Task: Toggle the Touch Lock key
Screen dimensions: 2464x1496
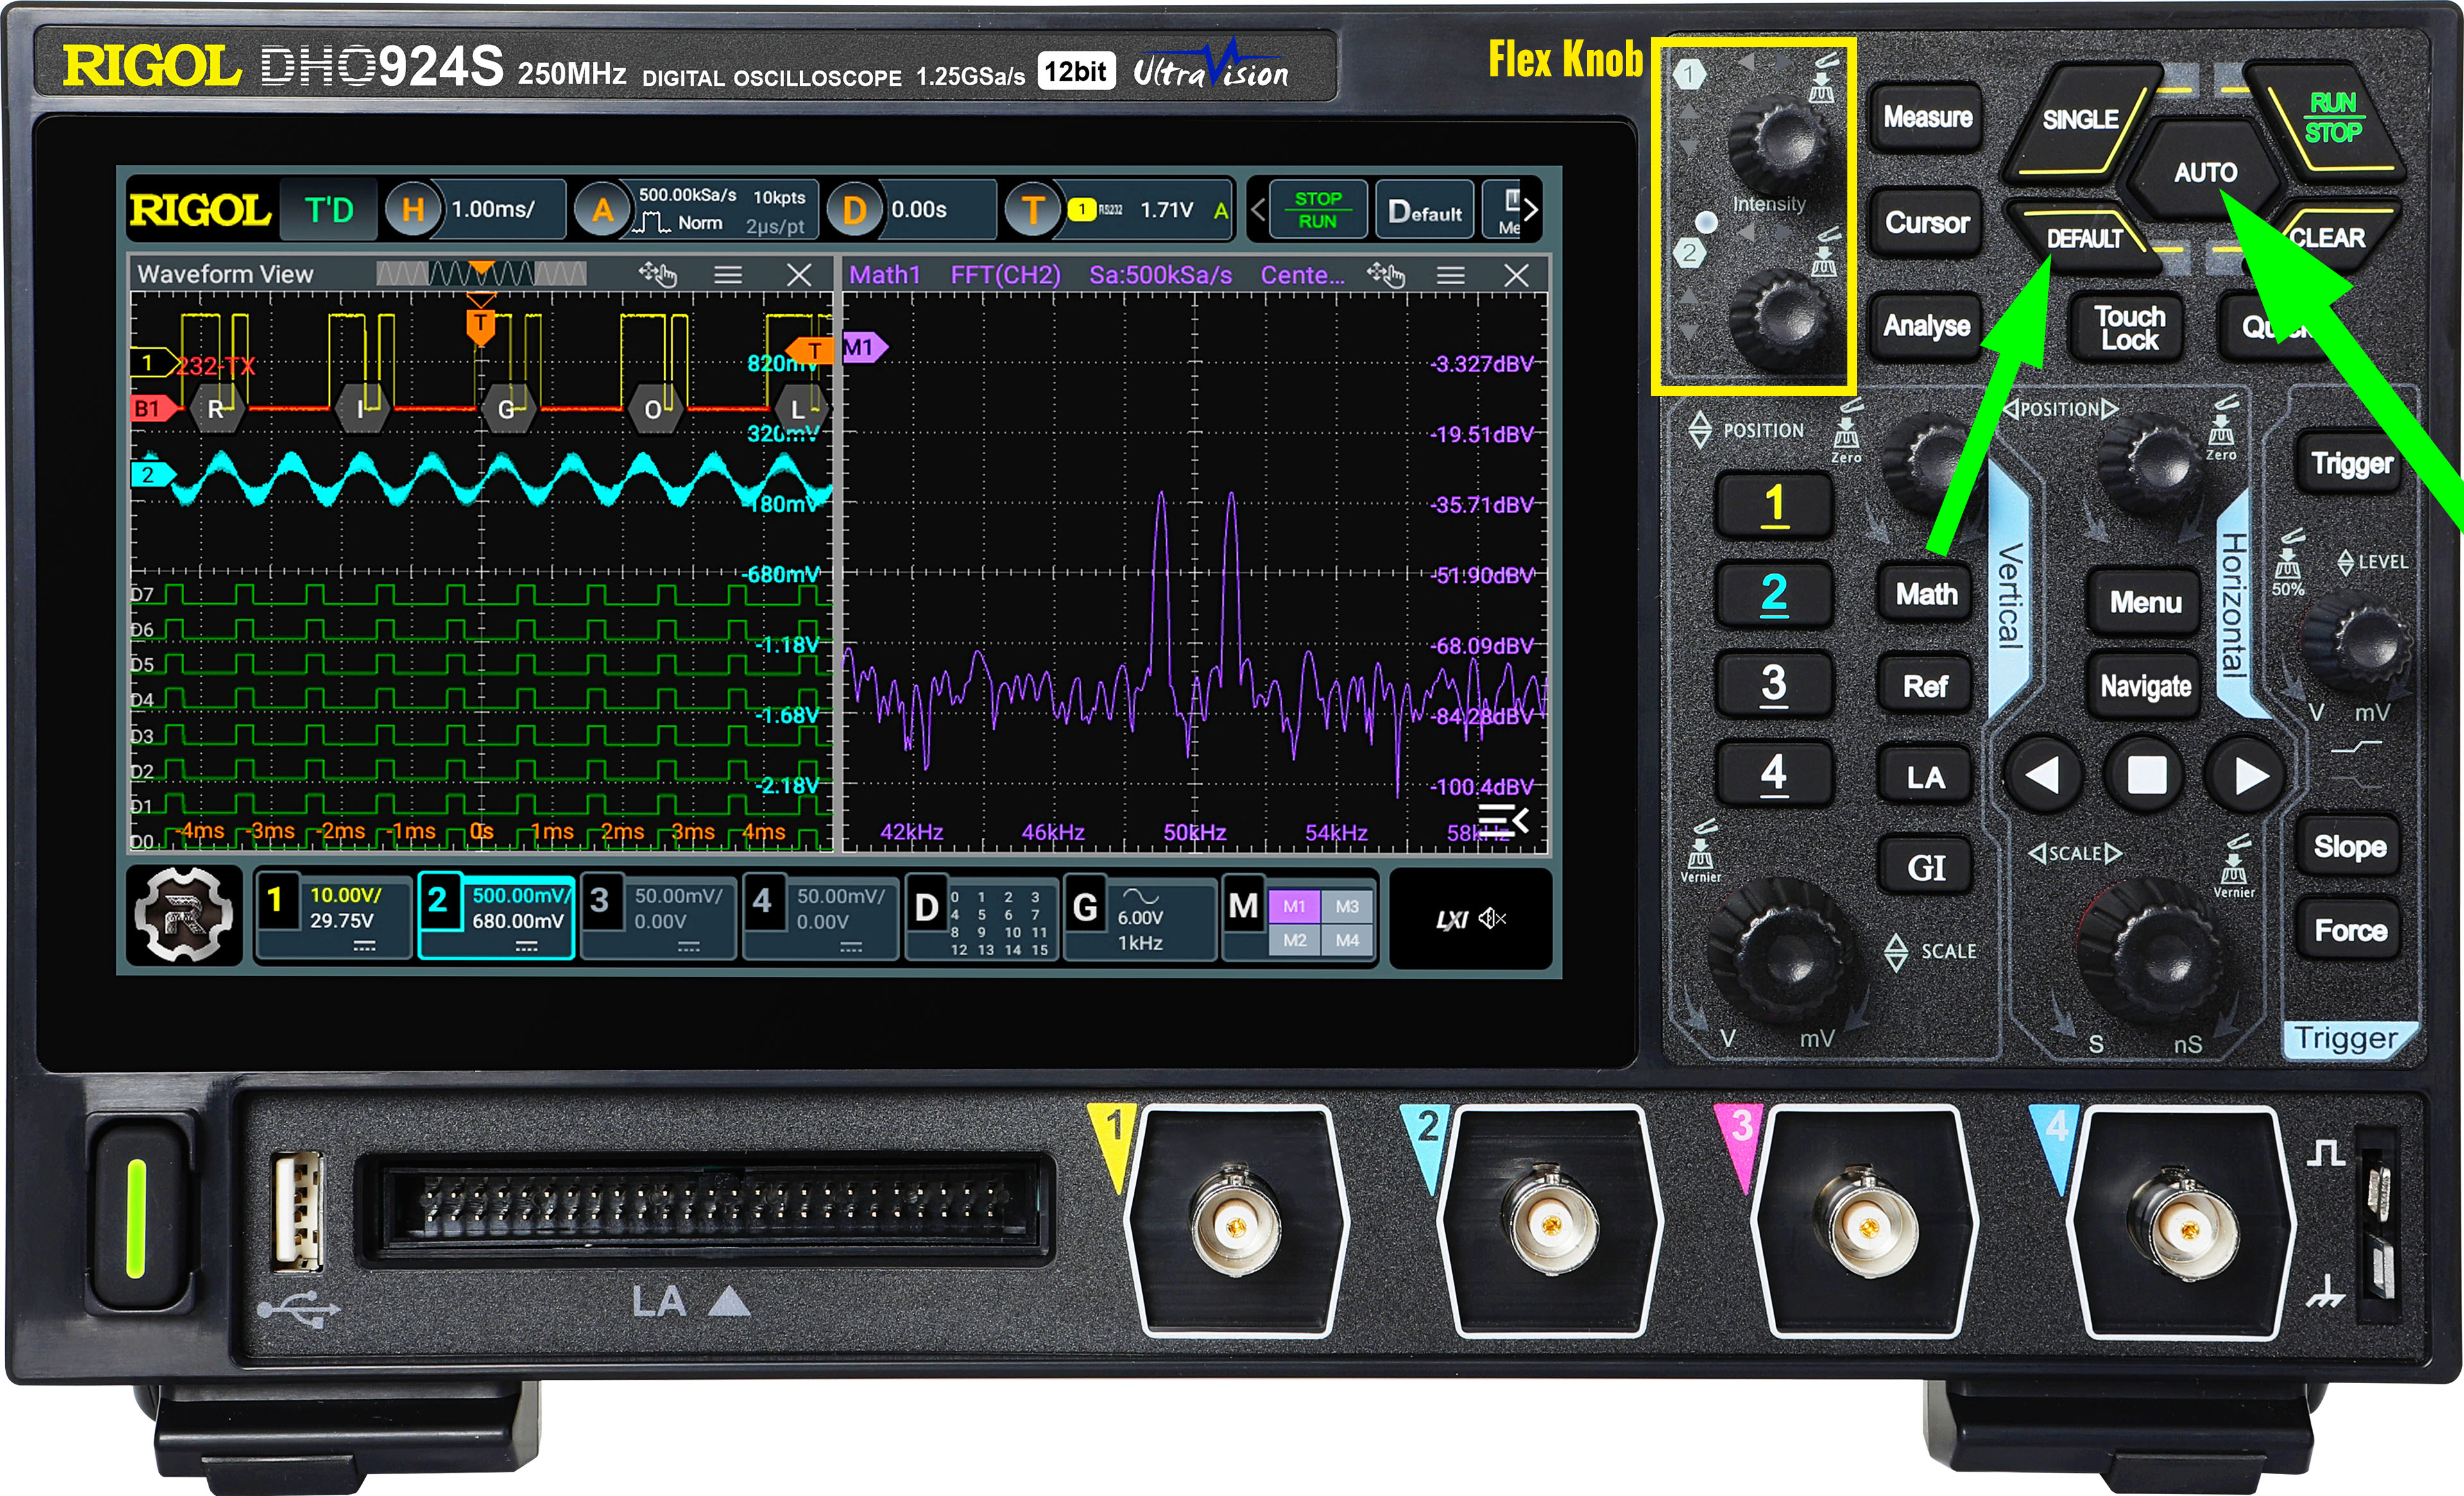Action: (2129, 328)
